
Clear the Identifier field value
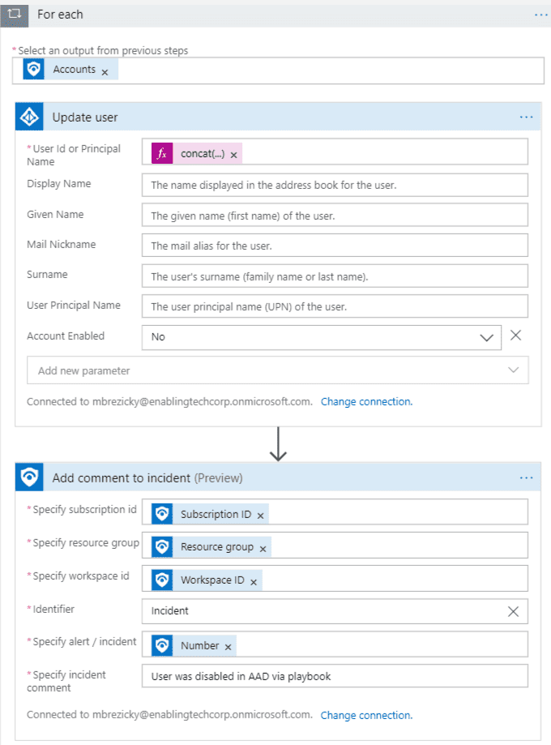pos(513,611)
